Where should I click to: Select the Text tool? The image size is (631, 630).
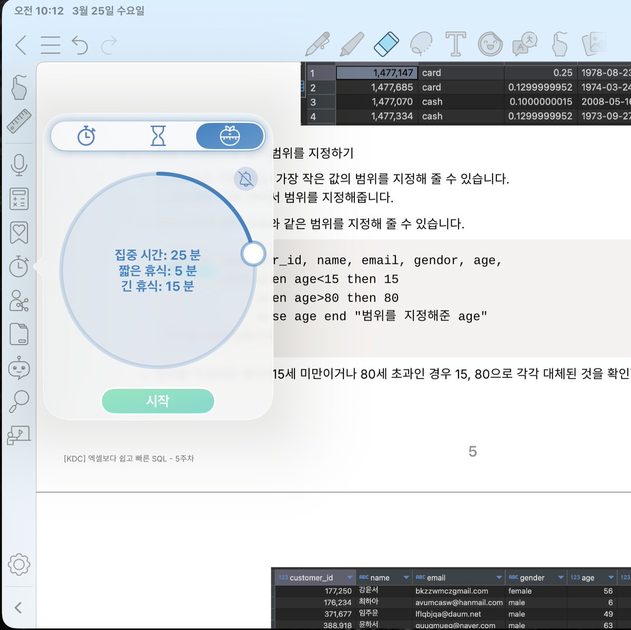455,44
